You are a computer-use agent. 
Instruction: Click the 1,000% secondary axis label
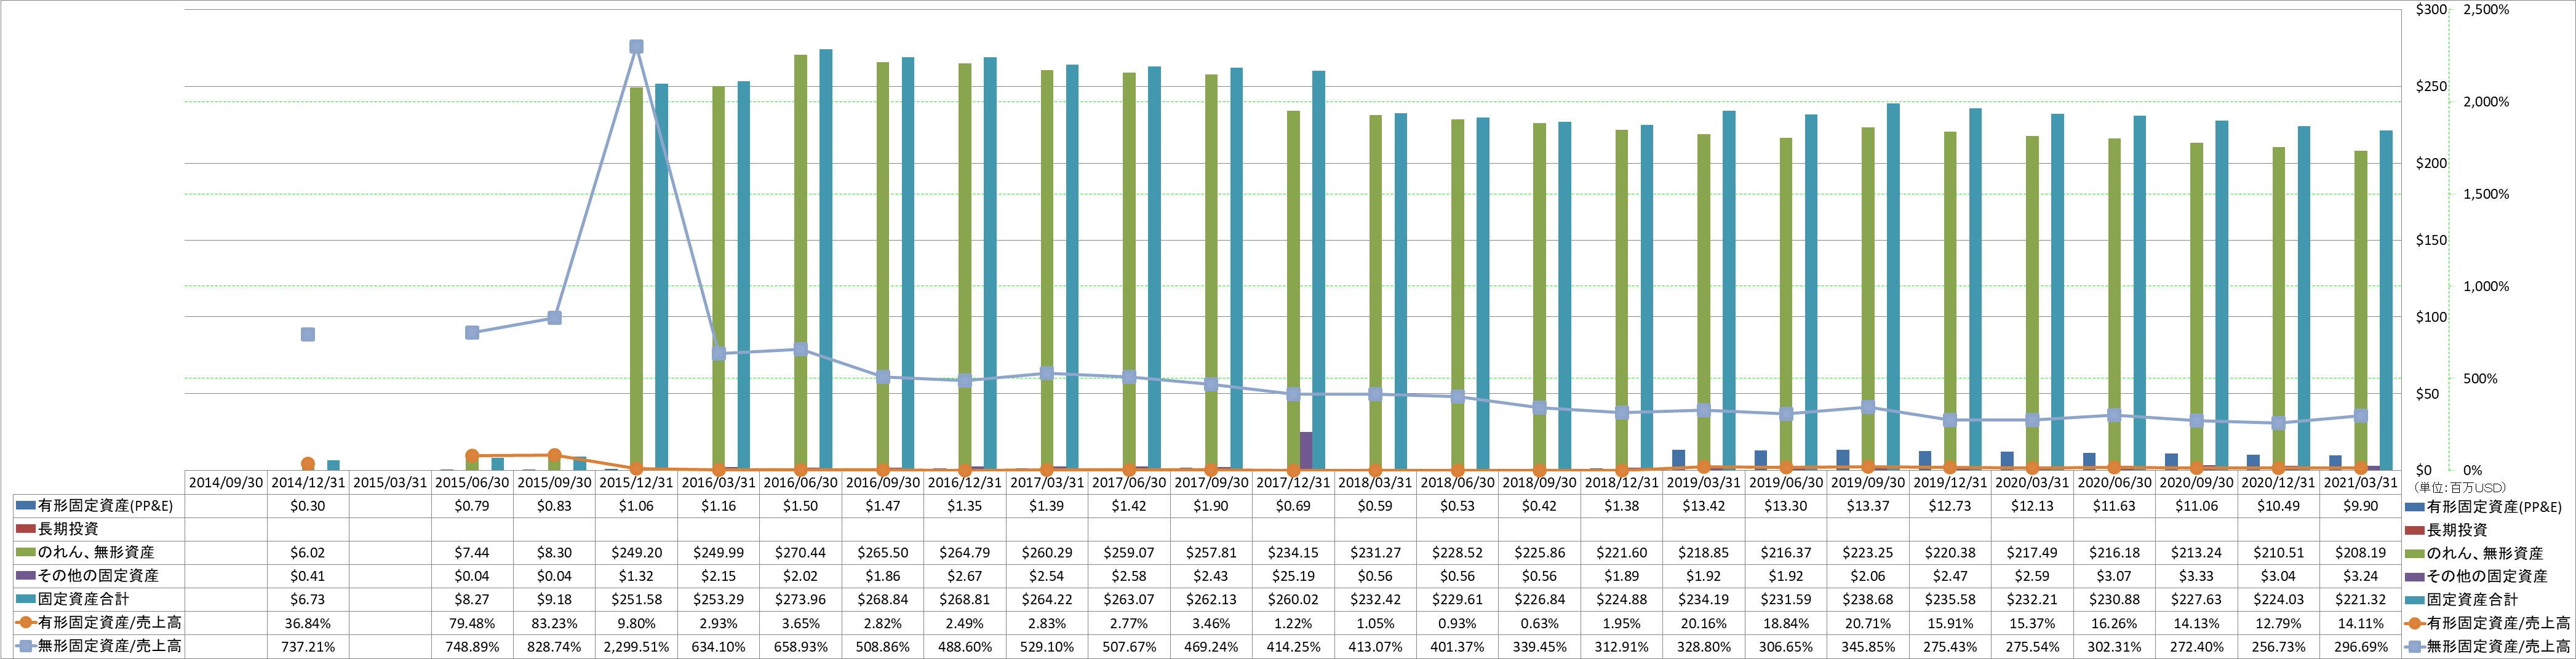coord(2486,286)
